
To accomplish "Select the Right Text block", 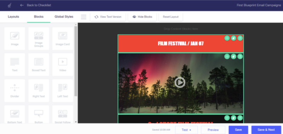I will pos(39,91).
